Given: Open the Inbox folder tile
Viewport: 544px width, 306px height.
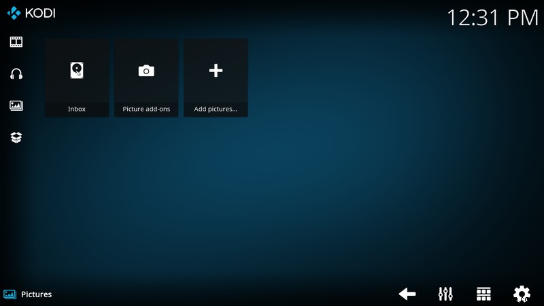Looking at the screenshot, I should [x=77, y=78].
